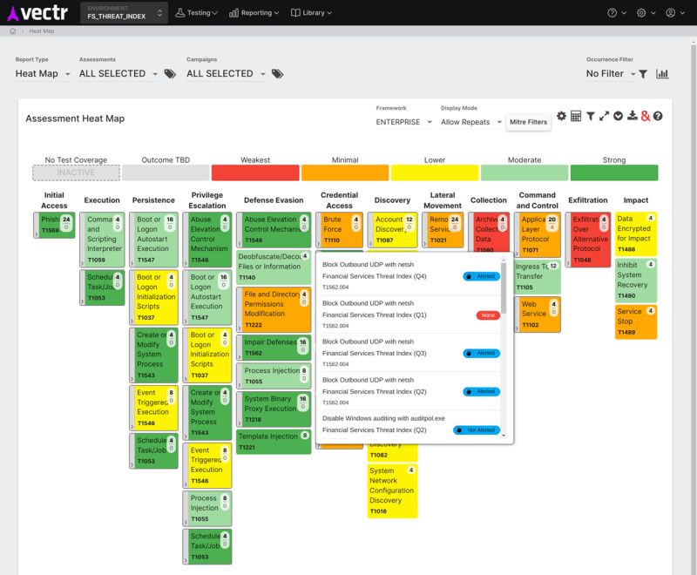The image size is (697, 575).
Task: Open the heat map settings gear icon
Action: point(561,114)
